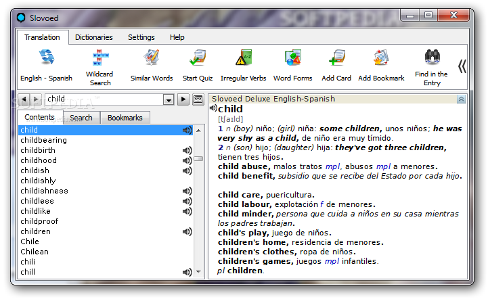
Task: Select the word childless in the list
Action: pos(105,202)
